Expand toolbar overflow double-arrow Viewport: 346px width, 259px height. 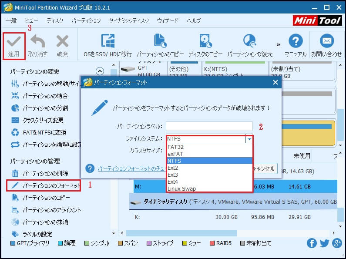pyautogui.click(x=279, y=44)
